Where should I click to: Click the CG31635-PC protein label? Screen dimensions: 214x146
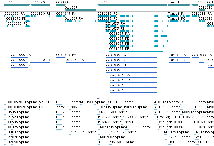(116, 60)
